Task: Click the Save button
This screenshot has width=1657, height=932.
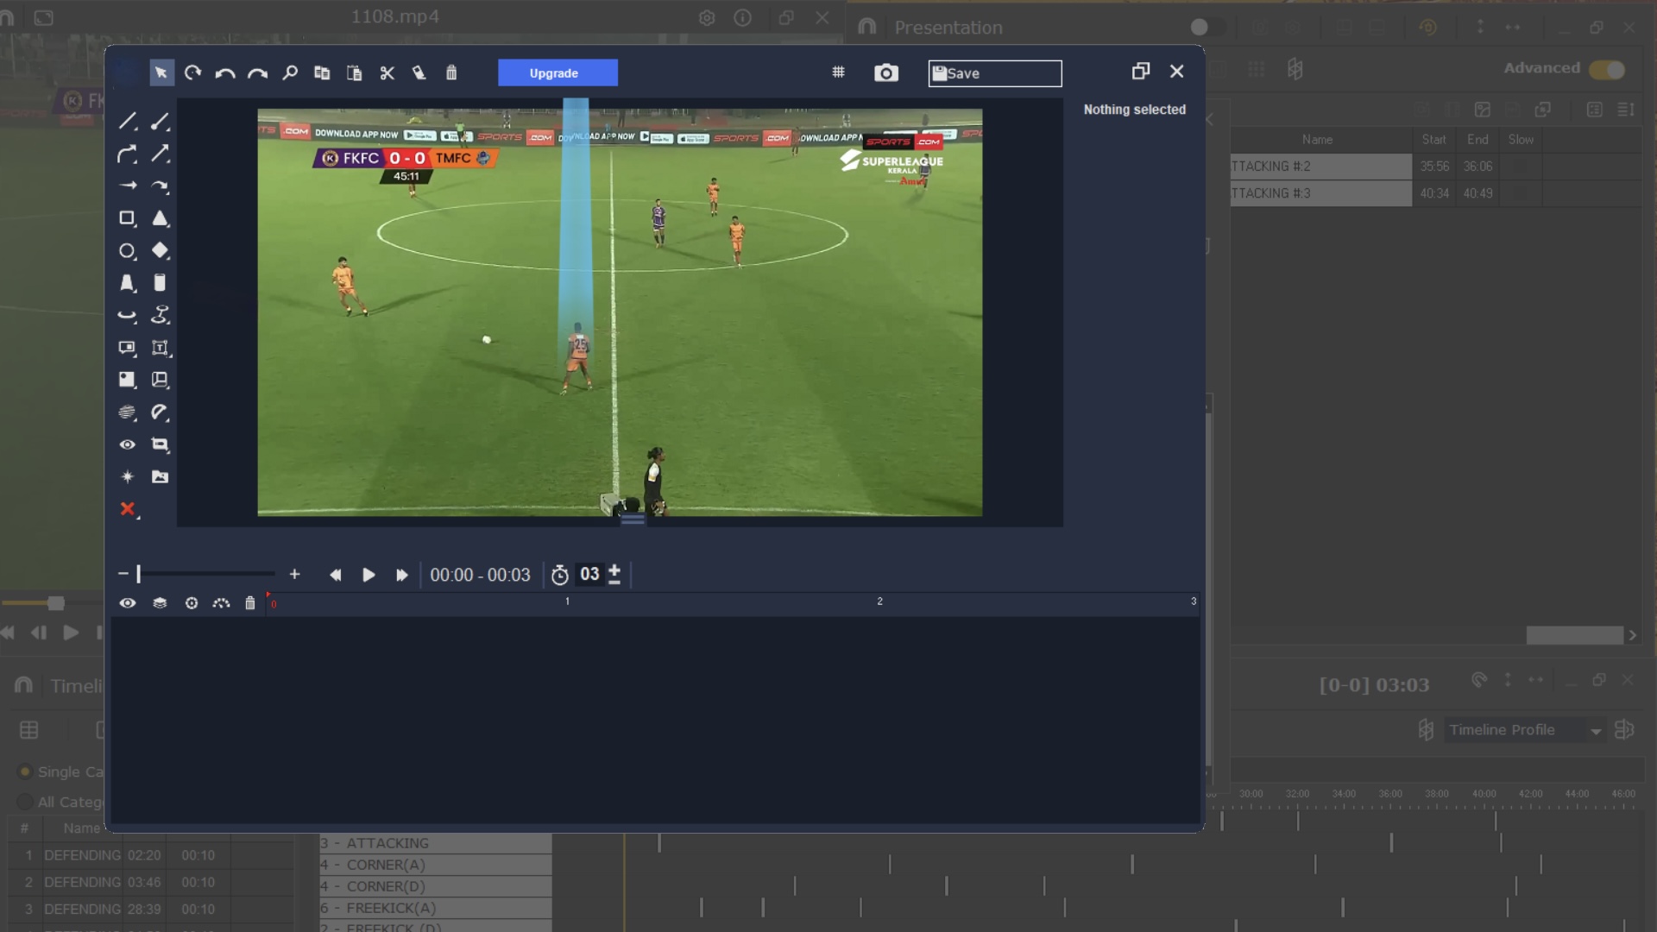Action: click(x=994, y=73)
